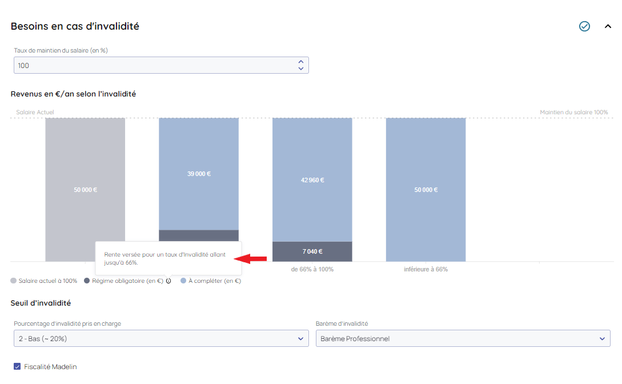Click the 'de 66% à 100%' axis label
Image resolution: width=622 pixels, height=384 pixels.
(312, 269)
